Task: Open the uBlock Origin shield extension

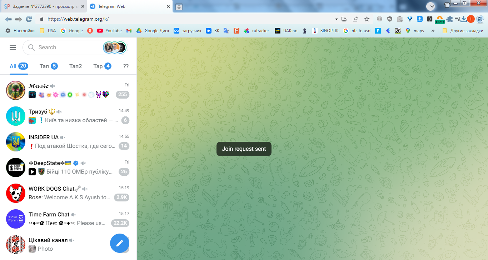Action: (390, 19)
